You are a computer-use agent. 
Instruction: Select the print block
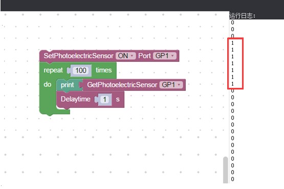tap(67, 85)
